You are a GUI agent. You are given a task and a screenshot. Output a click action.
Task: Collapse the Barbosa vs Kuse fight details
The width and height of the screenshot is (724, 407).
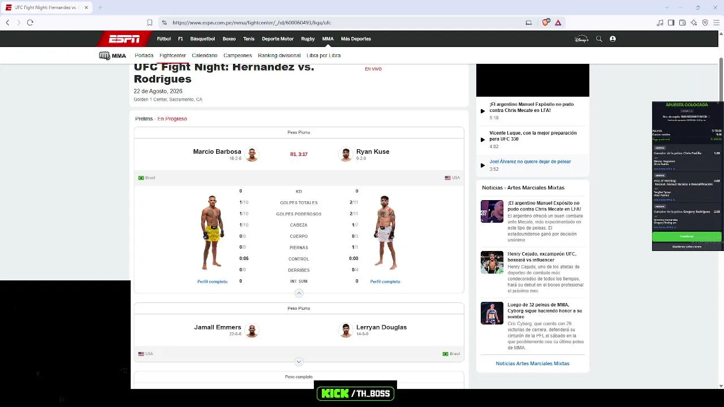click(x=299, y=293)
